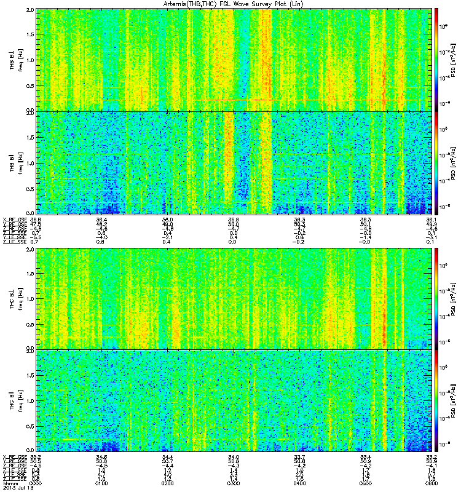This screenshot has height=492, width=461.
Task: Click the THB B∥ freq [Hz] axis label
Action: pos(17,163)
